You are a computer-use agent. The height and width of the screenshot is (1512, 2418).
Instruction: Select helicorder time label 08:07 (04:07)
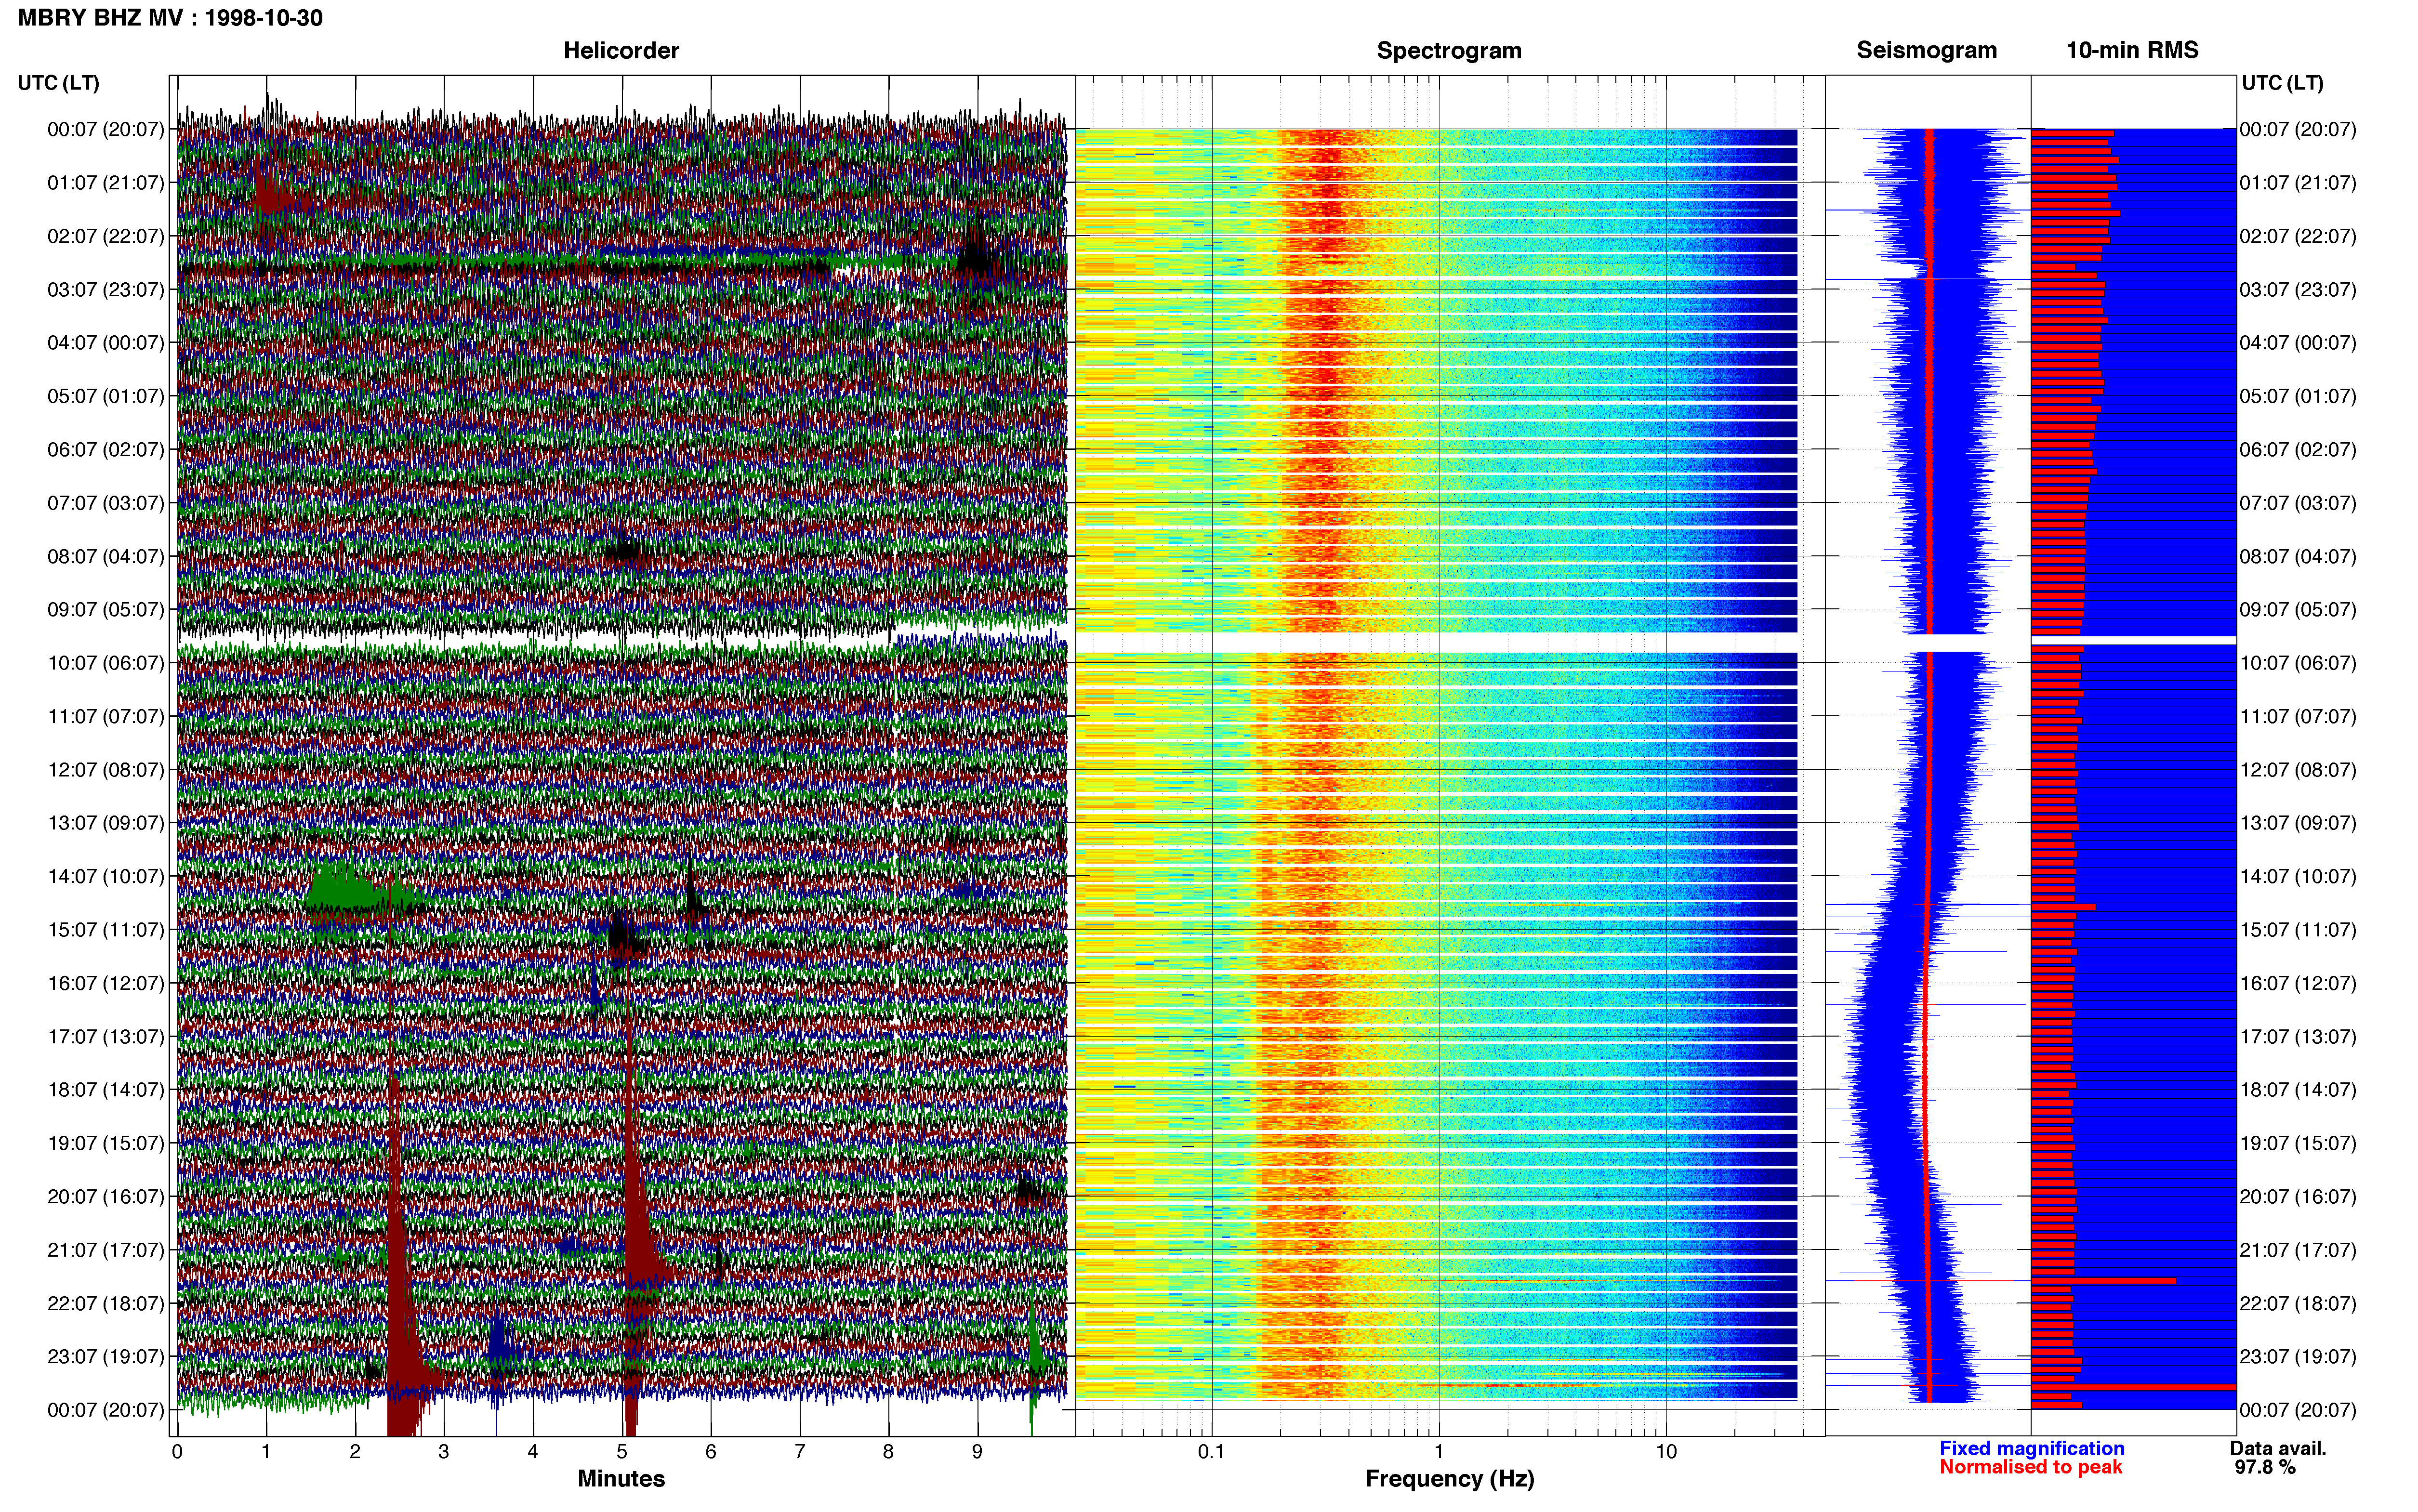click(x=106, y=556)
